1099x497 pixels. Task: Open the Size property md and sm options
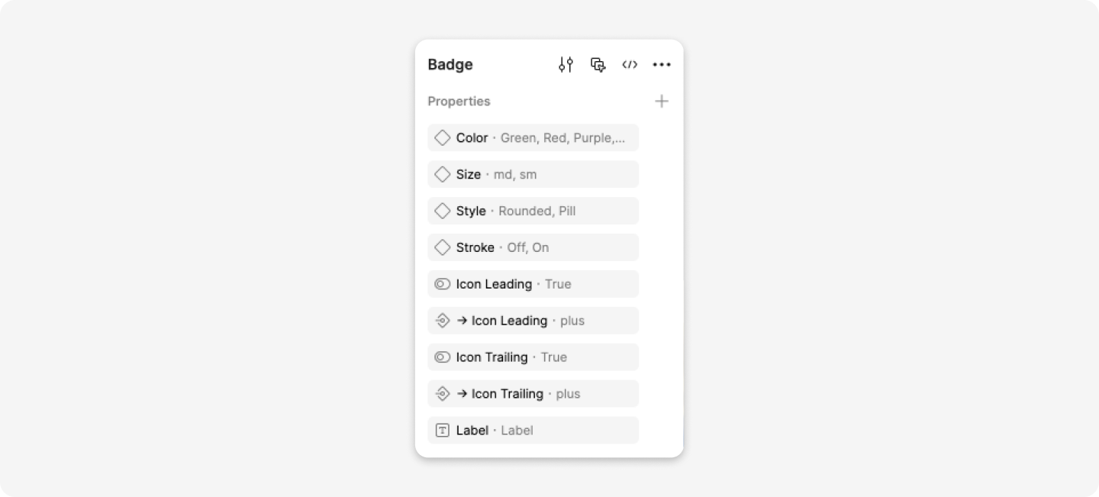[x=515, y=174]
